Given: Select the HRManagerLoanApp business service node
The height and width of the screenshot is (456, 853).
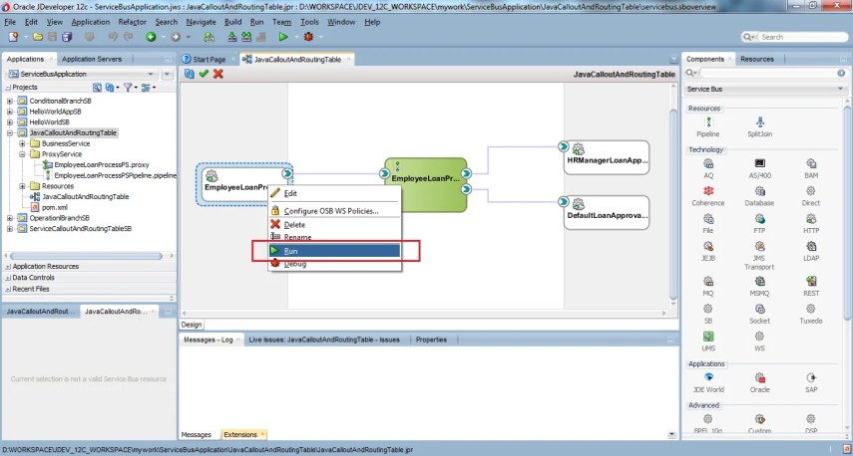Looking at the screenshot, I should [x=607, y=157].
